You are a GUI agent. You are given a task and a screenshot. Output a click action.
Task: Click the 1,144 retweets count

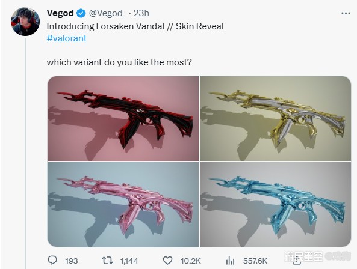click(x=129, y=261)
